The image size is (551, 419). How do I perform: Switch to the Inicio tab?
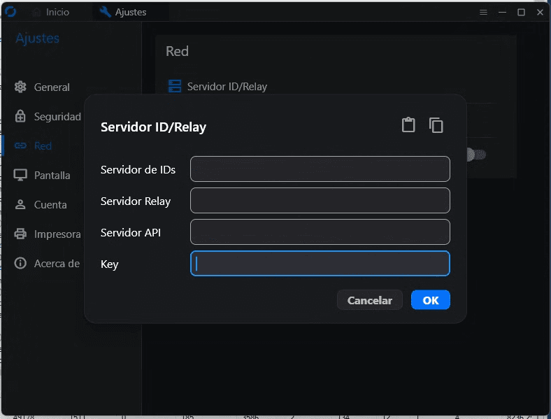(x=51, y=12)
